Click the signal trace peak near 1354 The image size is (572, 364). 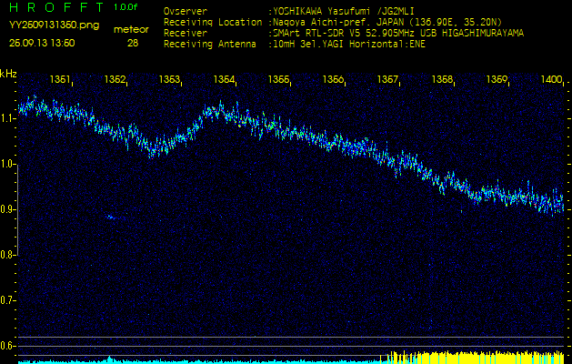click(216, 109)
